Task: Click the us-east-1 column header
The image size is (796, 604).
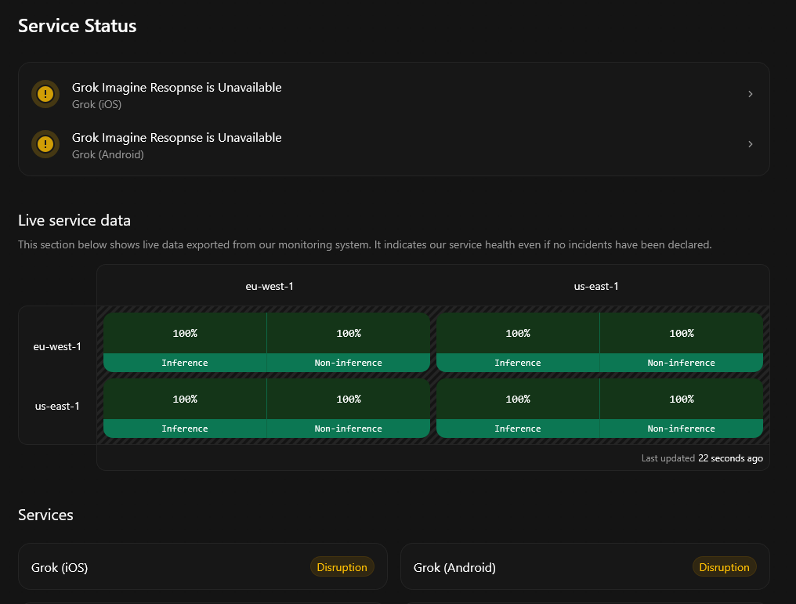Action: click(596, 286)
